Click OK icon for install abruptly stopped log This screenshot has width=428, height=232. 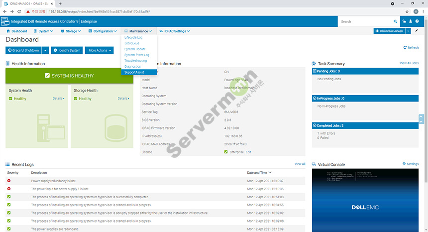click(x=9, y=213)
